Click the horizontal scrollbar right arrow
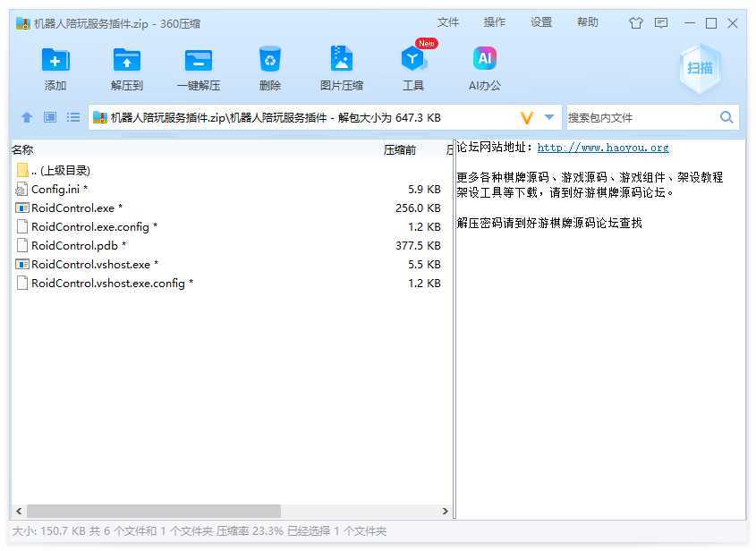 coord(445,511)
